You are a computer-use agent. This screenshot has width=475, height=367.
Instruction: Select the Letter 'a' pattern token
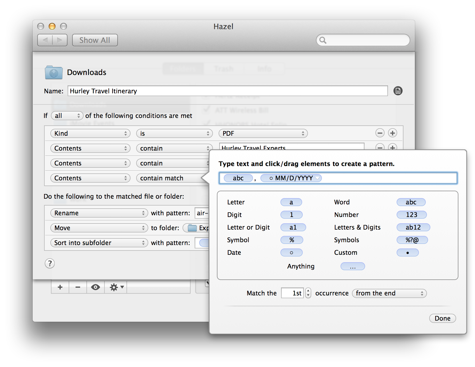click(x=291, y=202)
